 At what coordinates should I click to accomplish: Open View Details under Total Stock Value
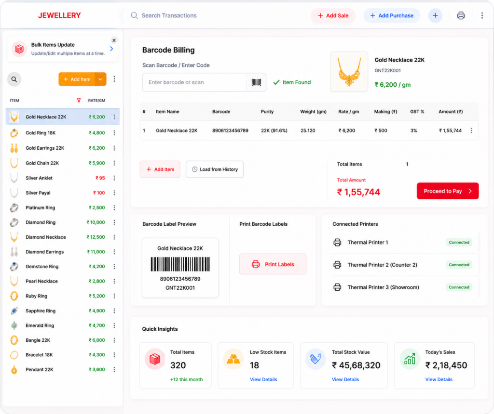345,379
